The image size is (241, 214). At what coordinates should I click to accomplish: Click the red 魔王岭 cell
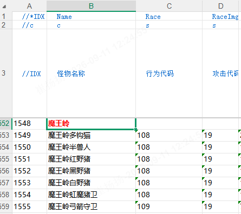[x=91, y=124]
